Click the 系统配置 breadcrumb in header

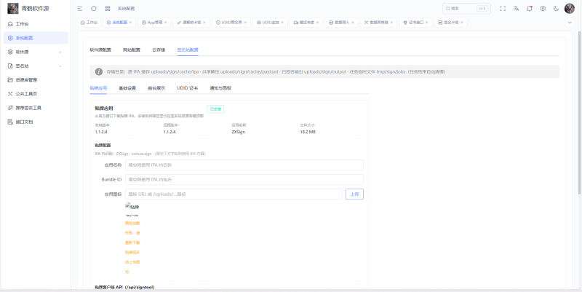tap(126, 9)
